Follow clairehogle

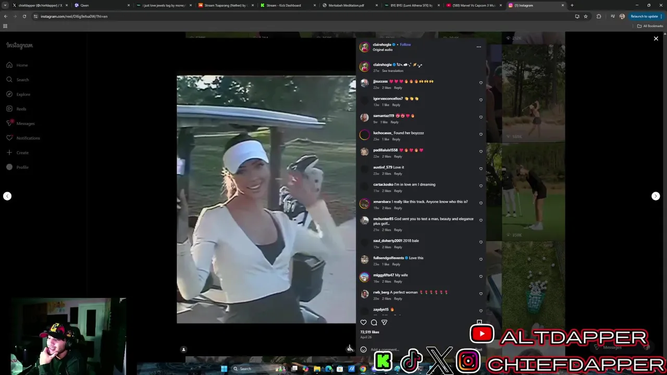tap(405, 45)
